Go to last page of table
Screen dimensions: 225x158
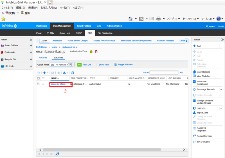click(x=51, y=154)
